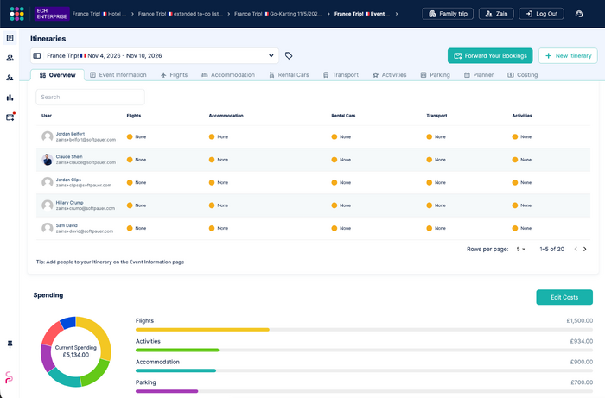605x398 pixels.
Task: Click the ECH Enterprise badge
Action: pos(52,14)
